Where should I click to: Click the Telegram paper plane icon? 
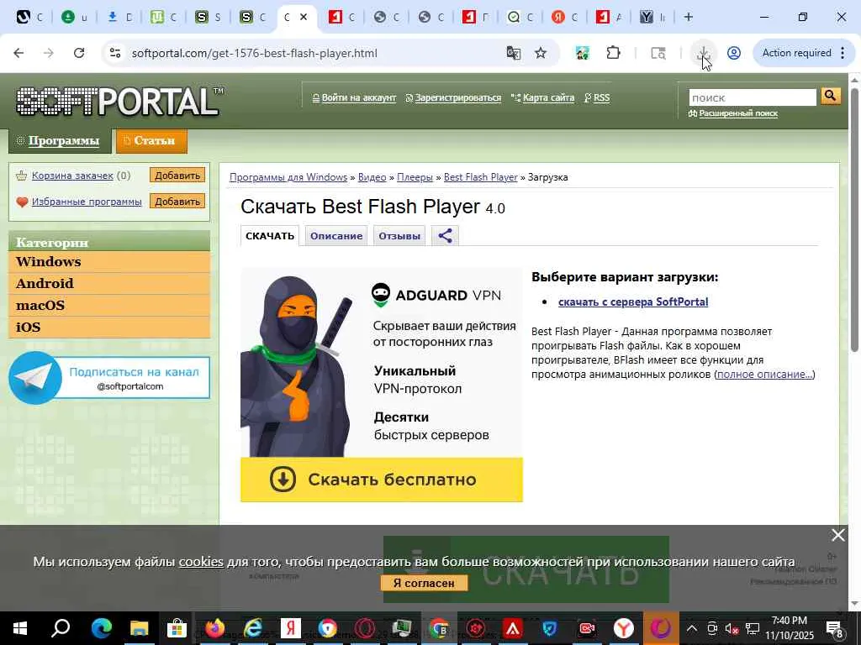click(35, 378)
